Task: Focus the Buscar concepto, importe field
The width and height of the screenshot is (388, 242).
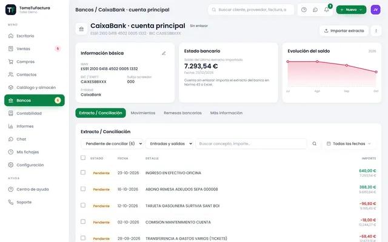Action: [x=251, y=143]
